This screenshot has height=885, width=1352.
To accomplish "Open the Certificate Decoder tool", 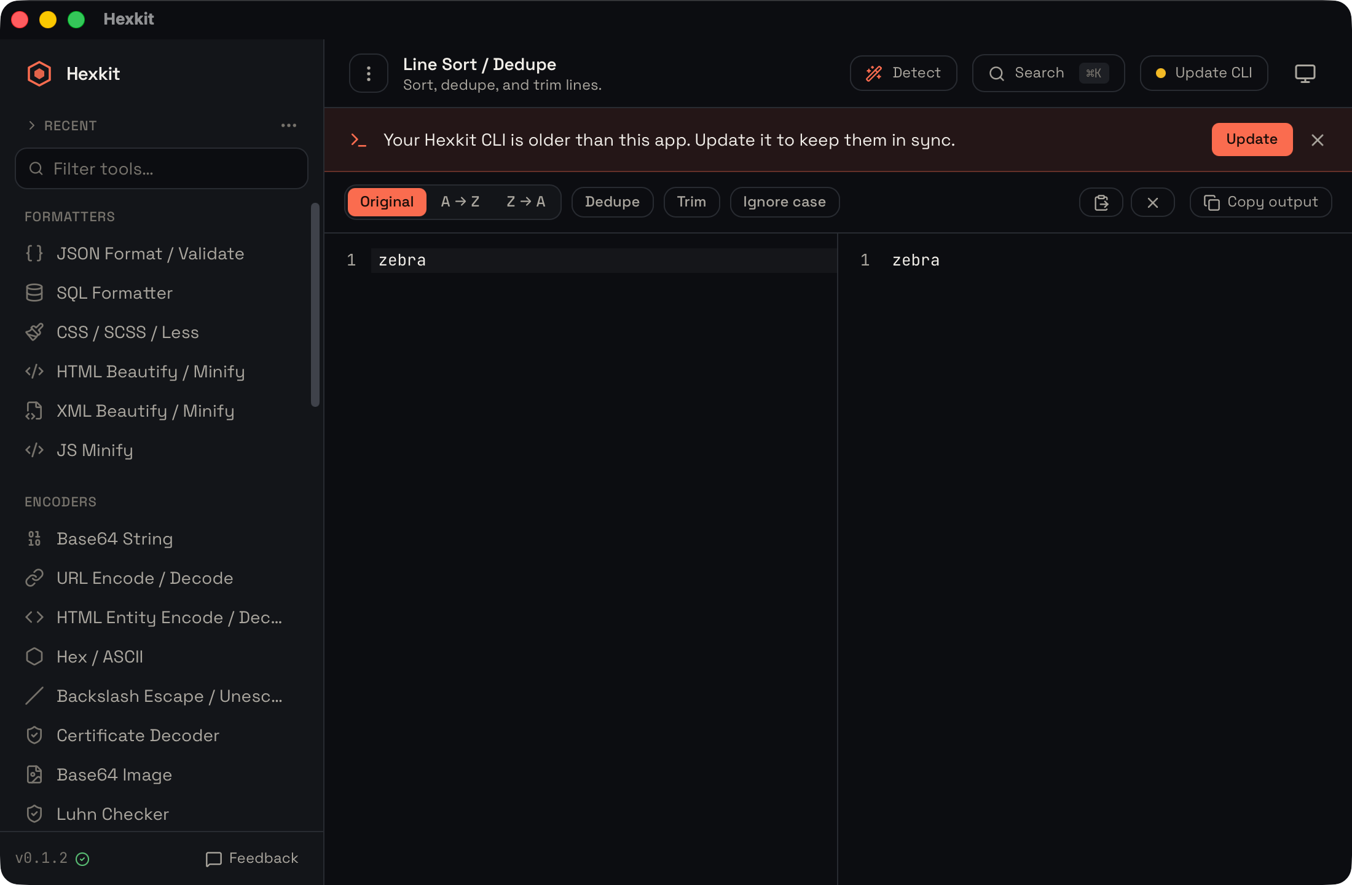I will pos(163,735).
